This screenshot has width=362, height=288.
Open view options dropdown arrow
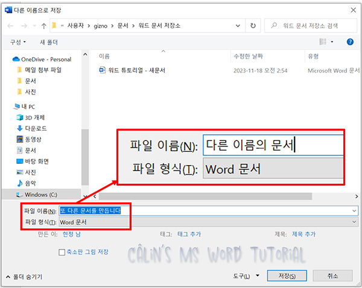pos(332,42)
